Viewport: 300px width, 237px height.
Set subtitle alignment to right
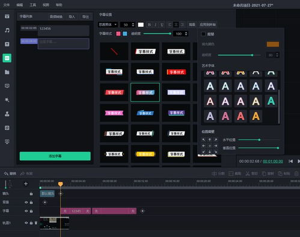[x=182, y=25]
